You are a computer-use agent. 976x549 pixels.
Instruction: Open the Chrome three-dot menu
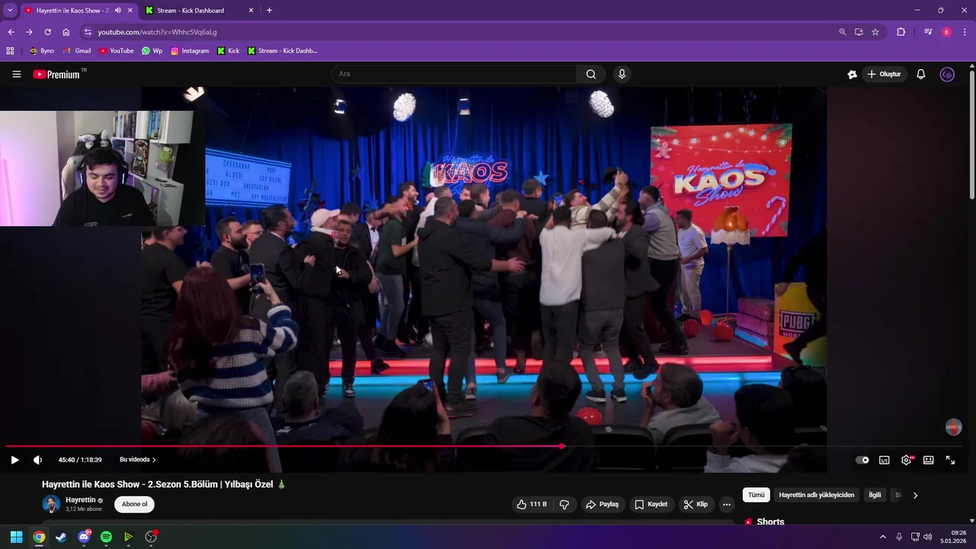coord(965,32)
